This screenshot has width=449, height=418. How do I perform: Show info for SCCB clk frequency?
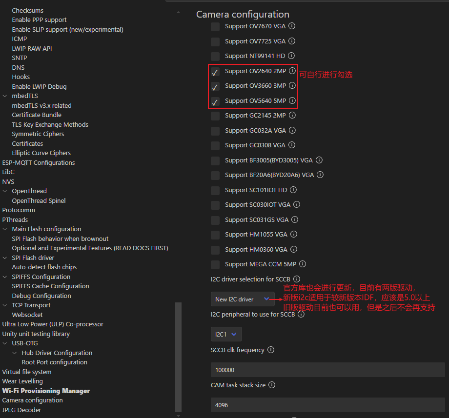coord(270,350)
